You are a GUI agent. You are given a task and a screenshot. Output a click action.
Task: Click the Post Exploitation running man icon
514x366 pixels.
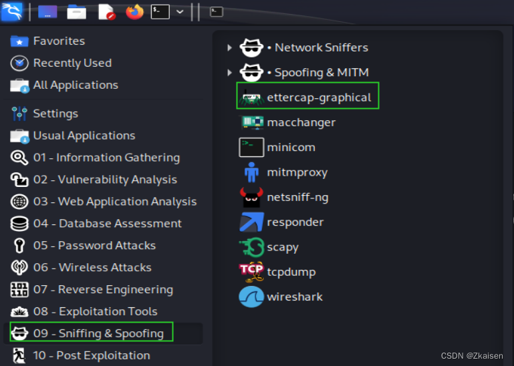19,355
